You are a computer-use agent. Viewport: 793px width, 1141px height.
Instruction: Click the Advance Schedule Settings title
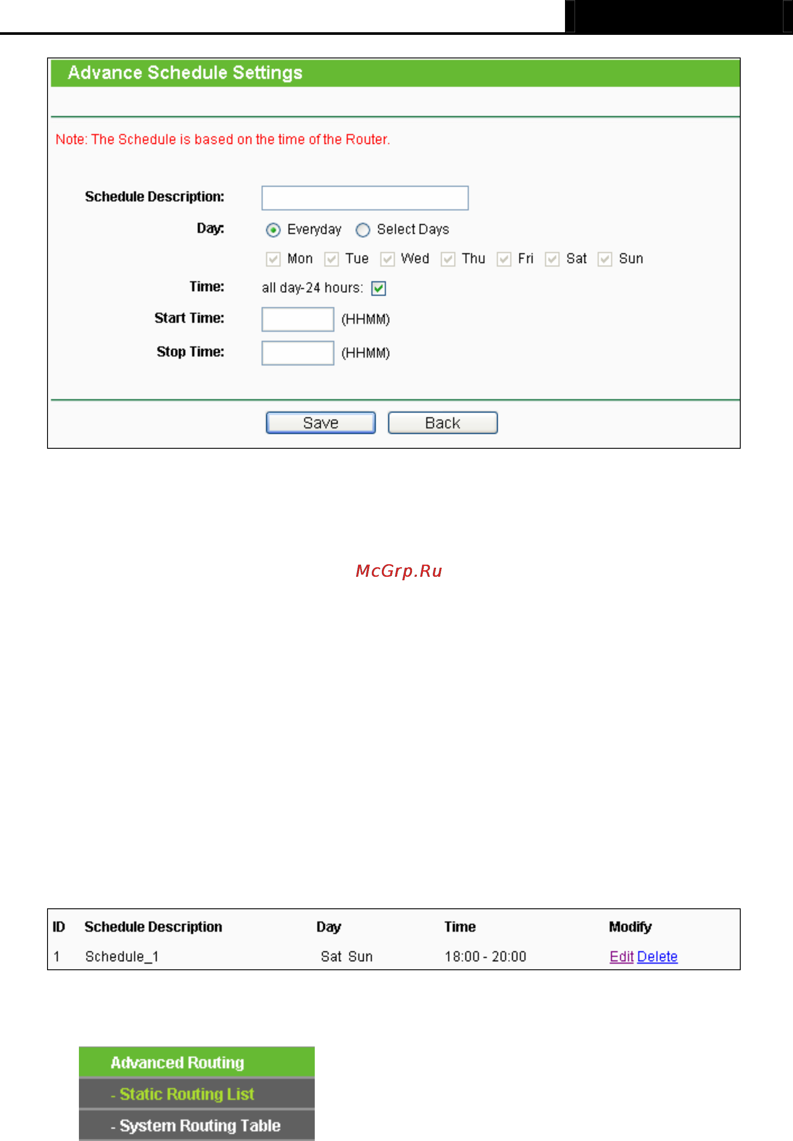185,73
